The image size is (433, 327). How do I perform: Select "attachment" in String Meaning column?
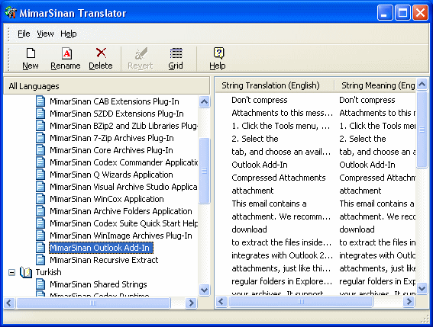tap(360, 191)
